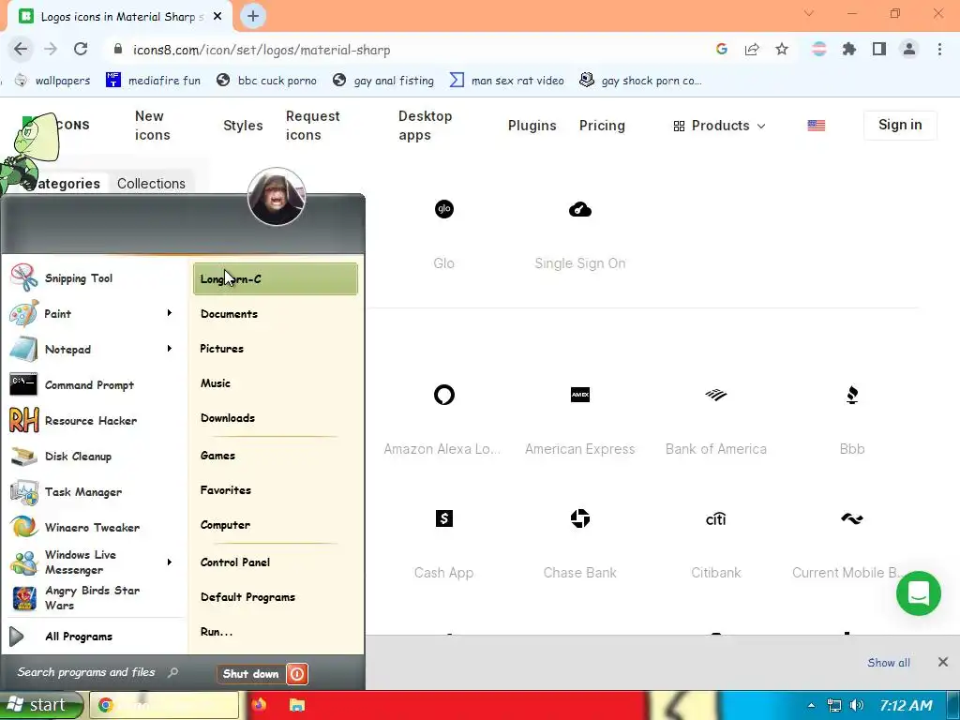Expand Windows Live Messenger submenu arrow
Image resolution: width=960 pixels, height=720 pixels.
pos(170,562)
